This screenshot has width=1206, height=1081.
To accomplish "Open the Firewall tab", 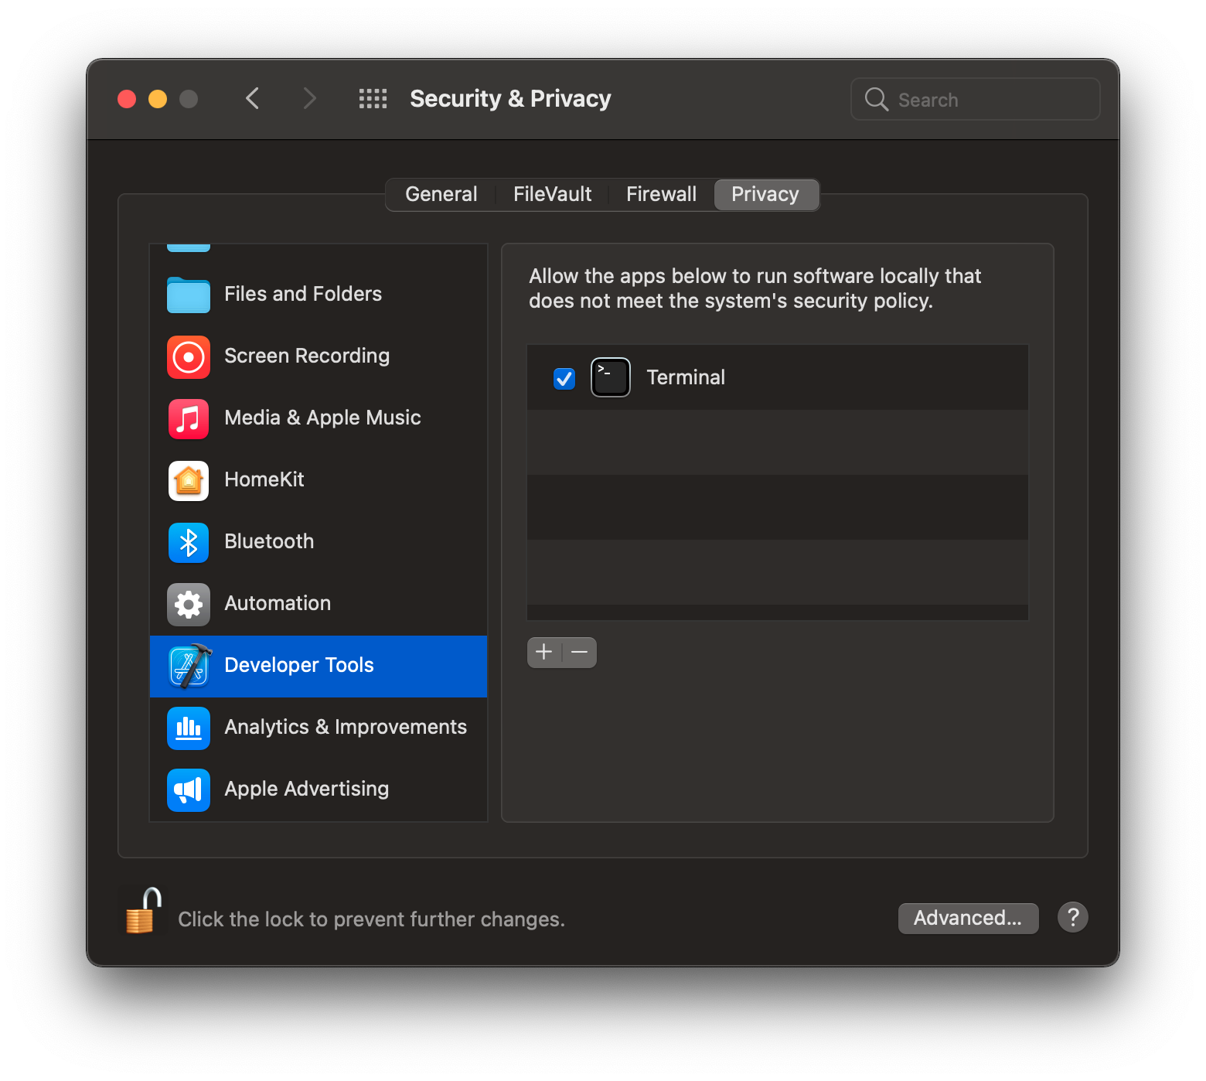I will 660,194.
